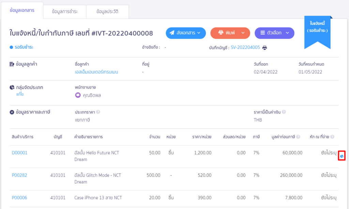This screenshot has width=349, height=209.
Task: Open product code P00282 link
Action: 19,175
